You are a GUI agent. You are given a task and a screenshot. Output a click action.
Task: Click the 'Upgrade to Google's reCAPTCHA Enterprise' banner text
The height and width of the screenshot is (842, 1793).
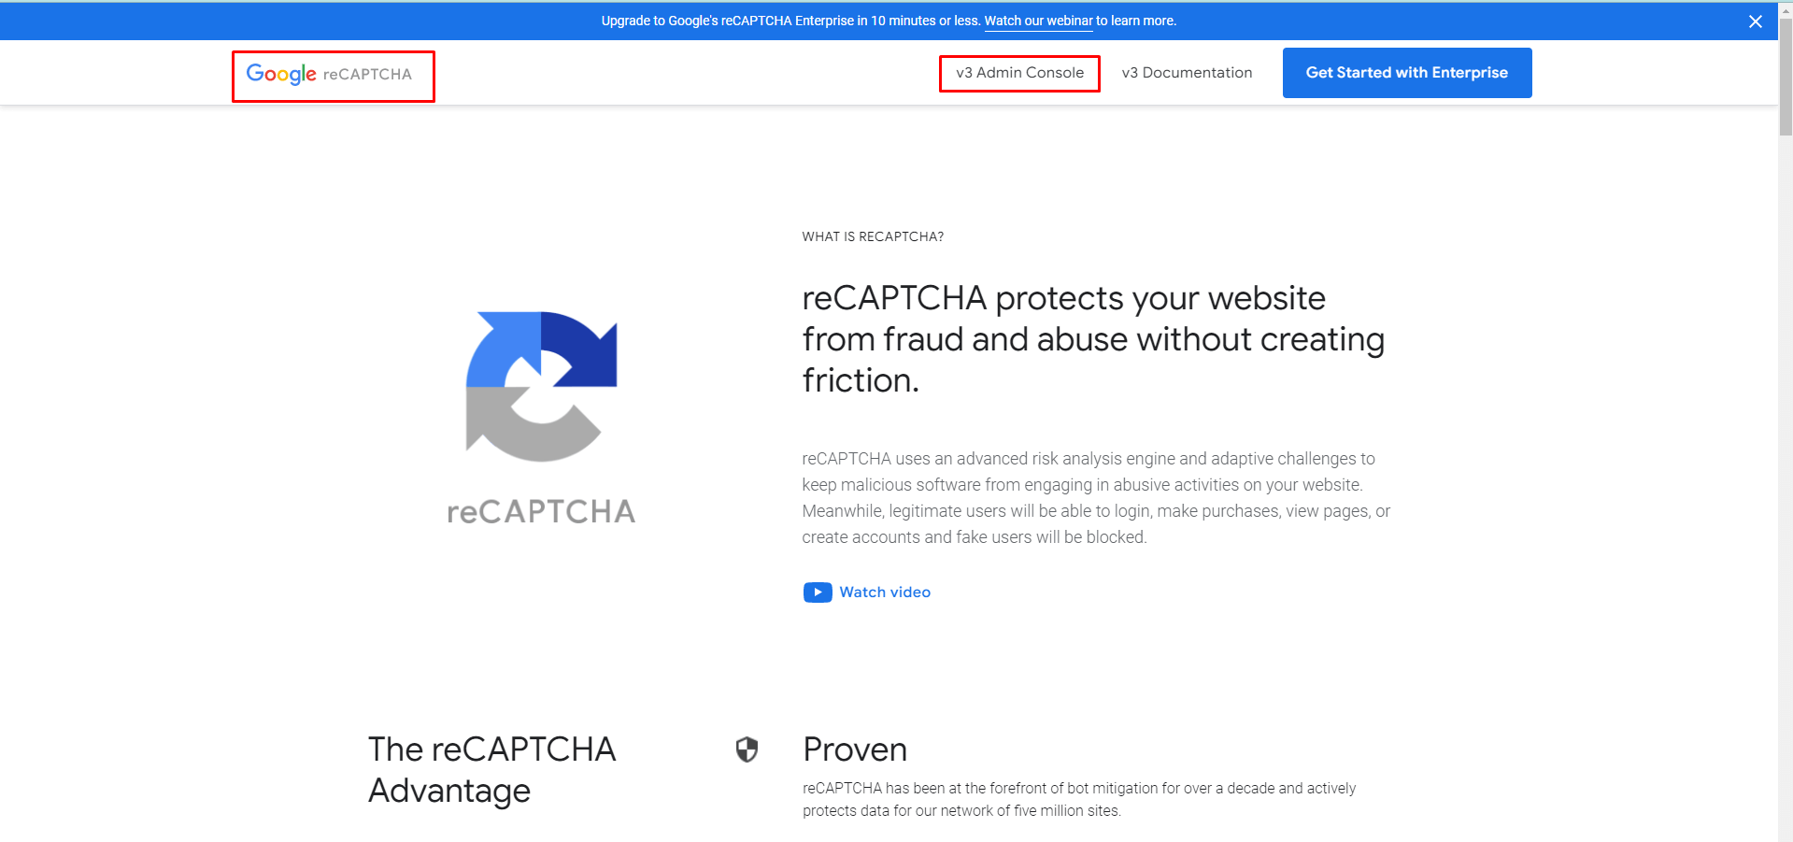[790, 21]
